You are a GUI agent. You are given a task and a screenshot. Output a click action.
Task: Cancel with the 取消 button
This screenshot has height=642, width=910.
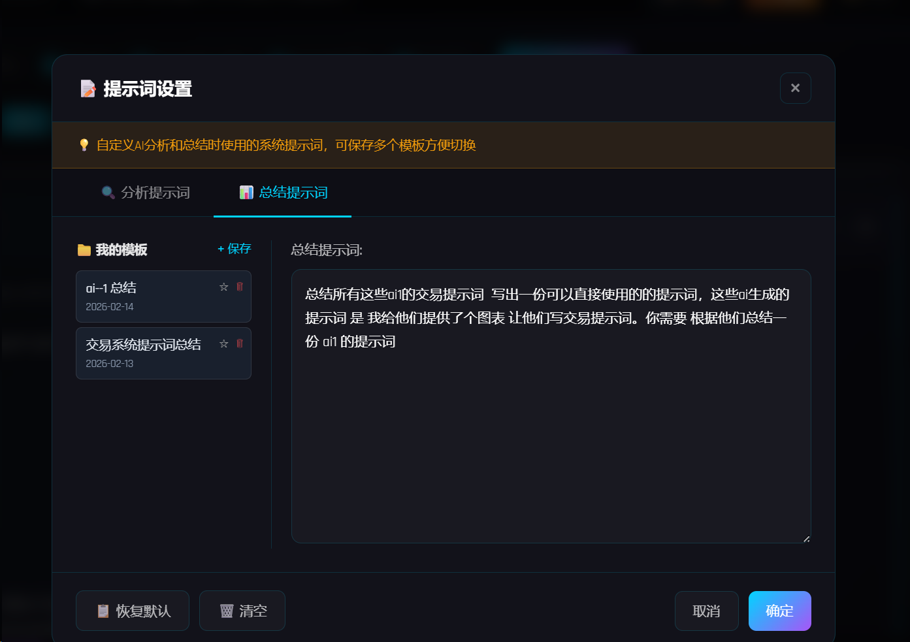point(706,611)
